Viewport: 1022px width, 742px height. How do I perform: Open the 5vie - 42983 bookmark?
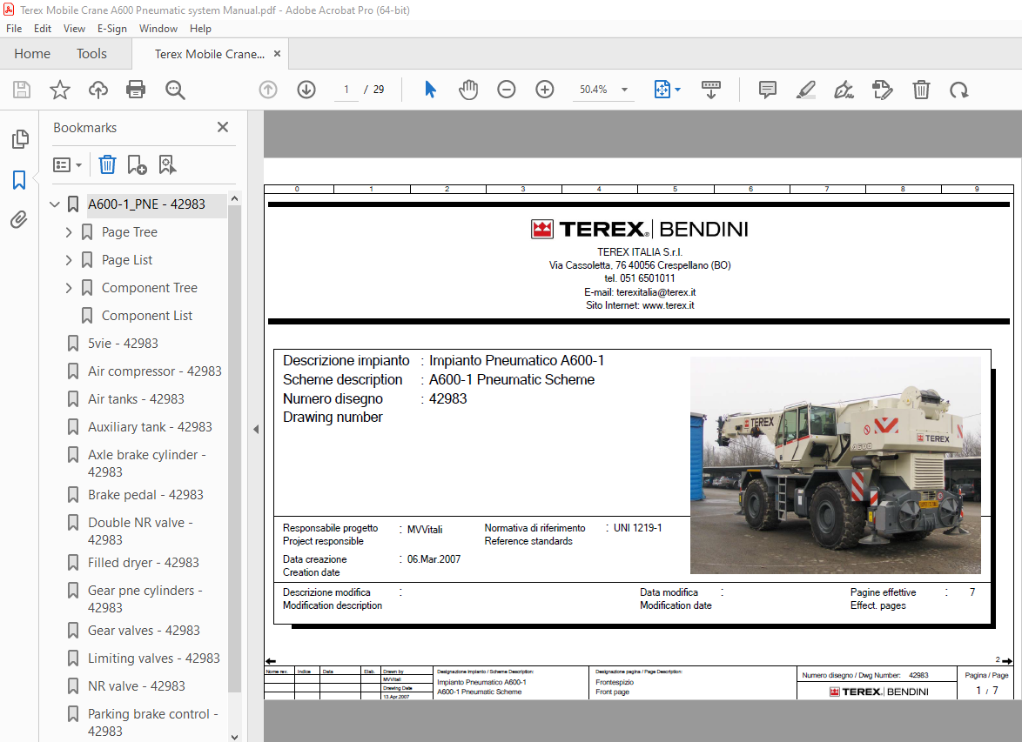coord(123,344)
